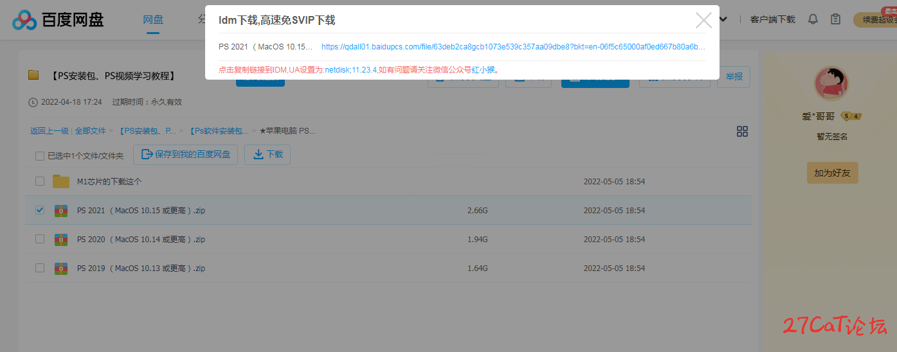Click the 下载 button in the file toolbar
This screenshot has height=352, width=897.
click(267, 155)
